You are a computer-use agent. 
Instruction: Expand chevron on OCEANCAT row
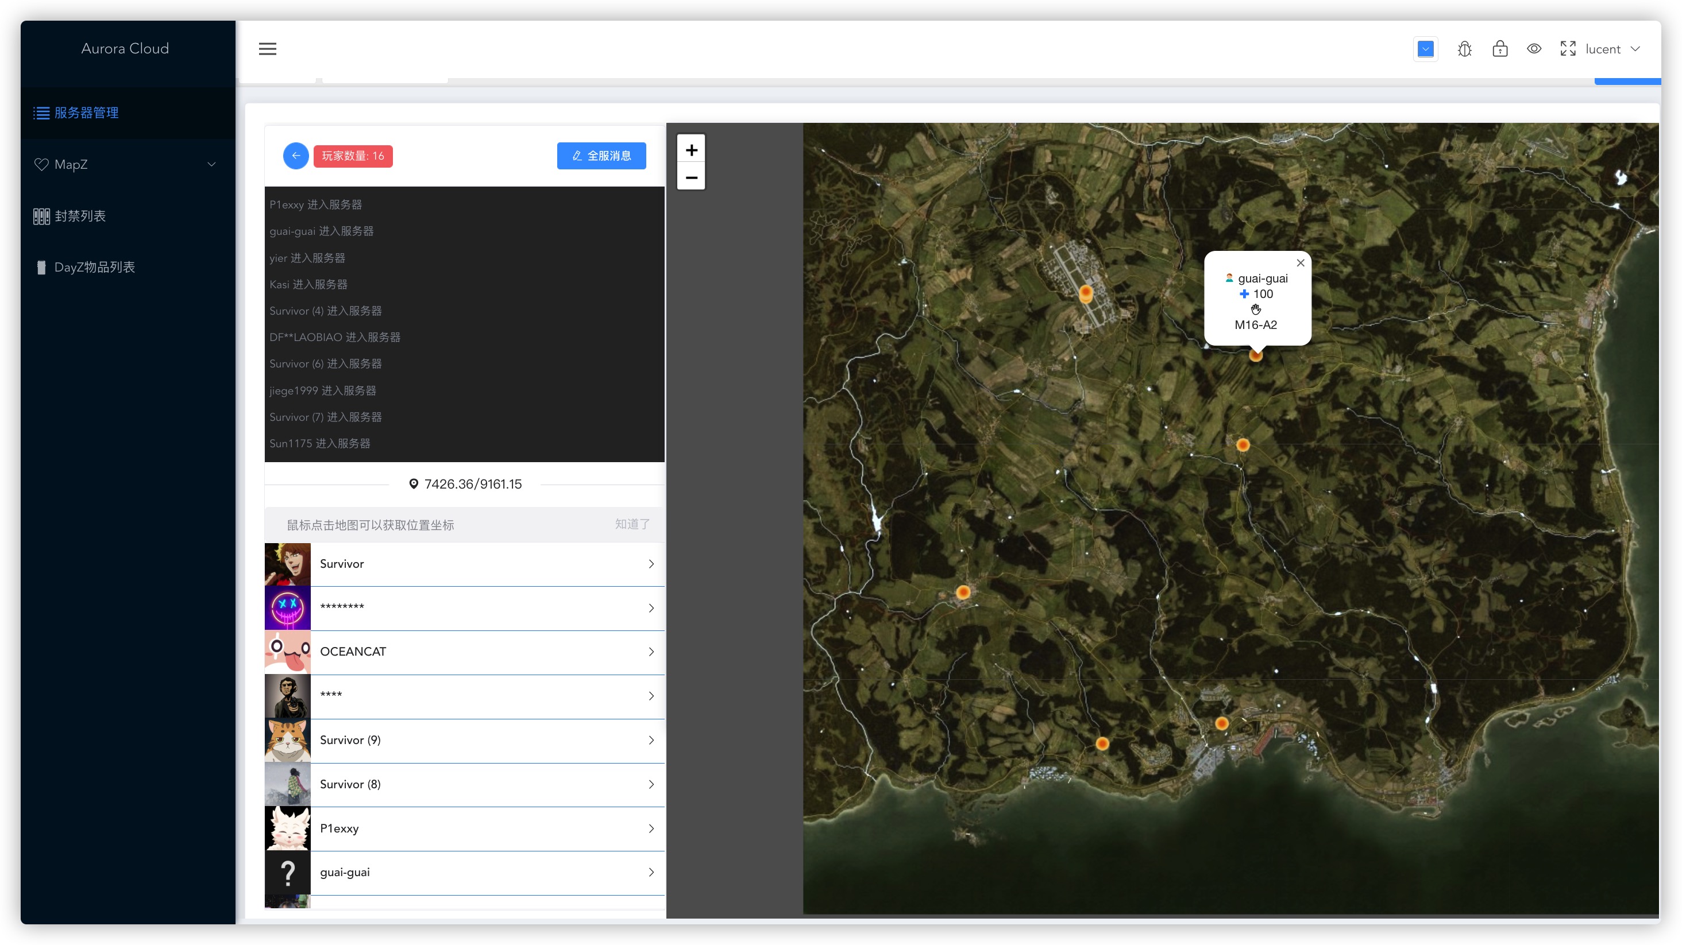point(651,652)
